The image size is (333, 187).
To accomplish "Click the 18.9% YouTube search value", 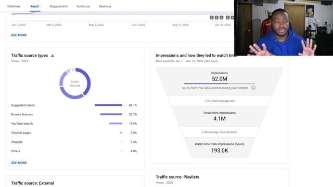I will click(133, 124).
